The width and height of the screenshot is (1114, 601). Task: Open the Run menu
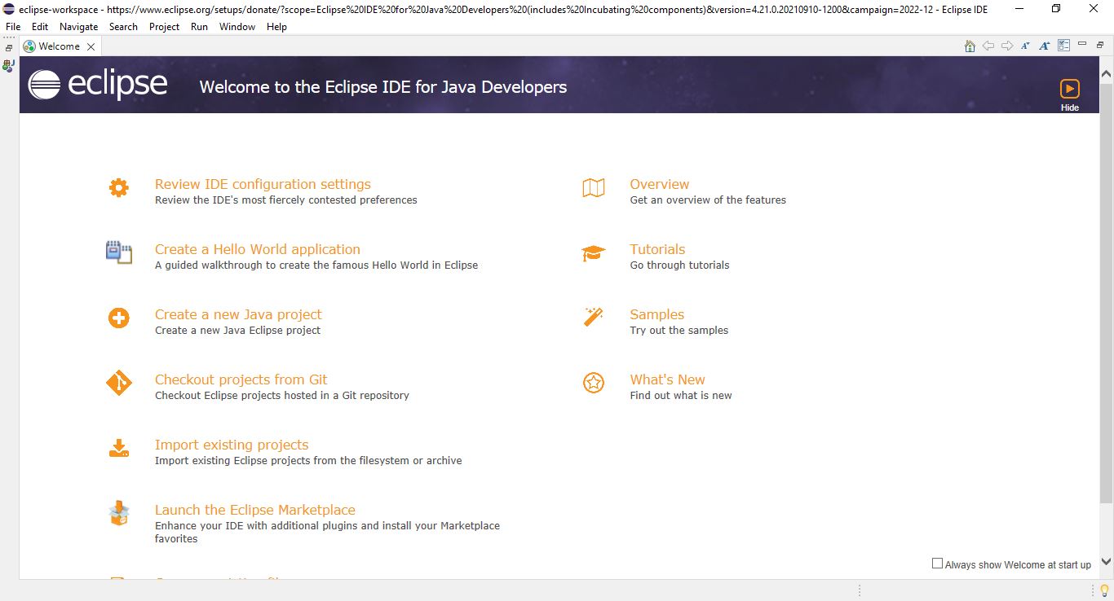[199, 27]
